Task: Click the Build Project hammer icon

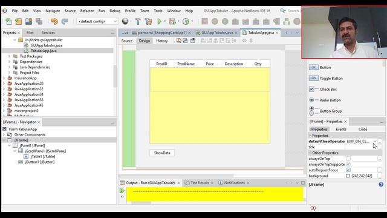Action: click(x=138, y=22)
